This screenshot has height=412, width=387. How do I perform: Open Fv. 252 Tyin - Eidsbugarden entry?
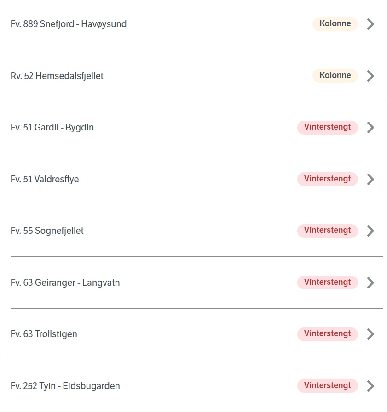197,386
